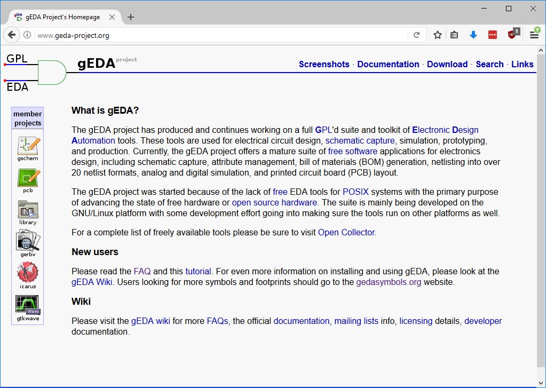This screenshot has height=388, width=546.
Task: Go back using the back arrow
Action: pyautogui.click(x=12, y=35)
